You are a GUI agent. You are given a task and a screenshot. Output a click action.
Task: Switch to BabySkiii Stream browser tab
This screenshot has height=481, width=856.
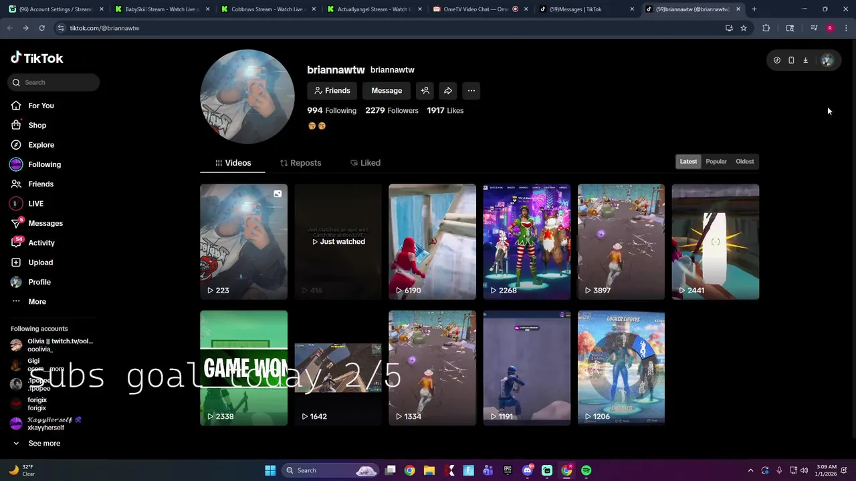[x=163, y=9]
